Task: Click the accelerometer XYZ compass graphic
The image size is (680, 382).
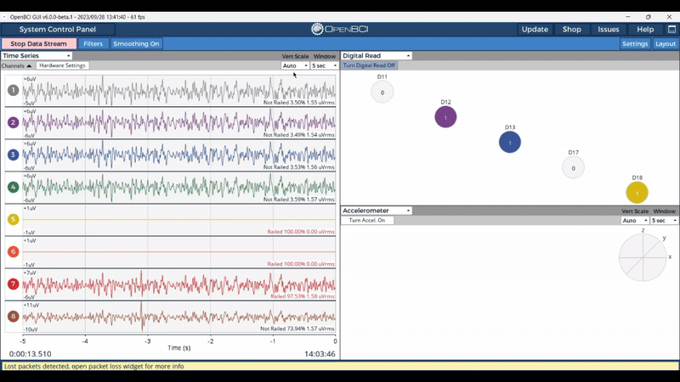Action: coord(643,257)
